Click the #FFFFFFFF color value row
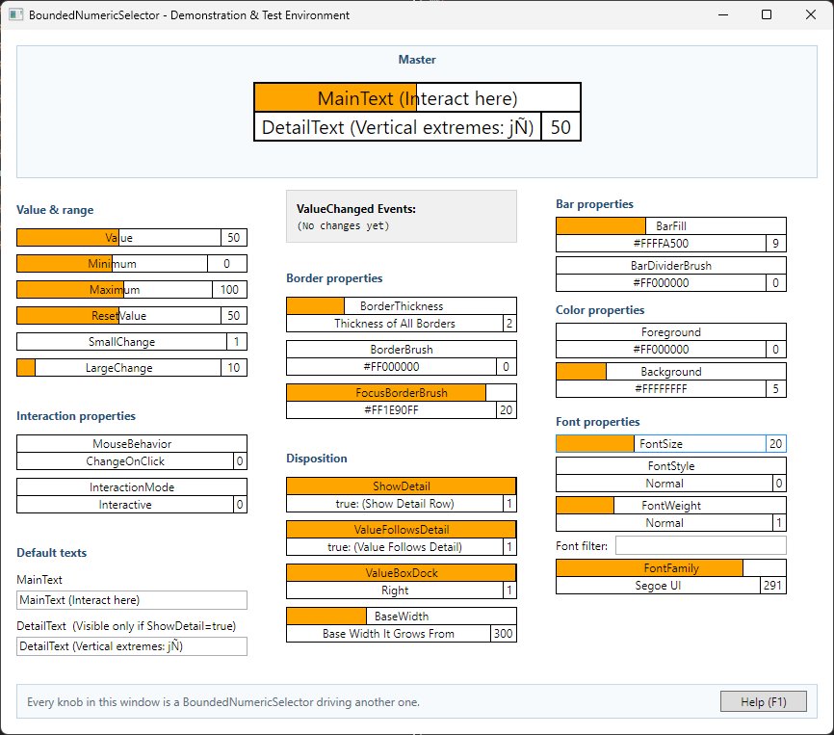 pos(662,389)
